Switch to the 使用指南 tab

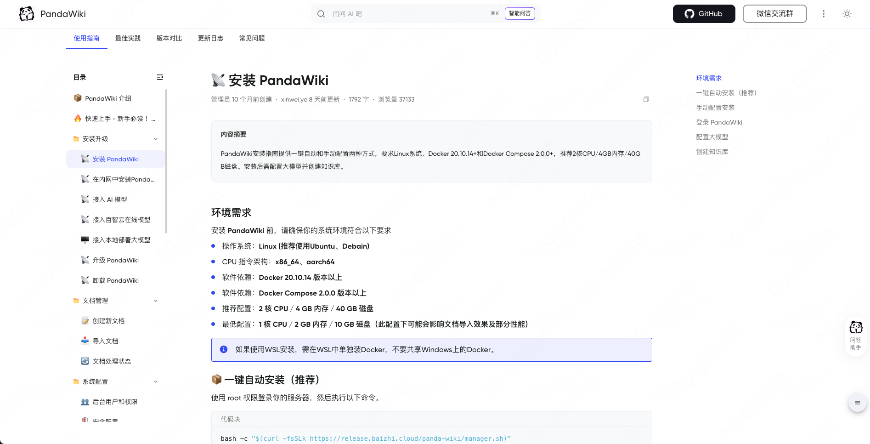click(x=87, y=38)
